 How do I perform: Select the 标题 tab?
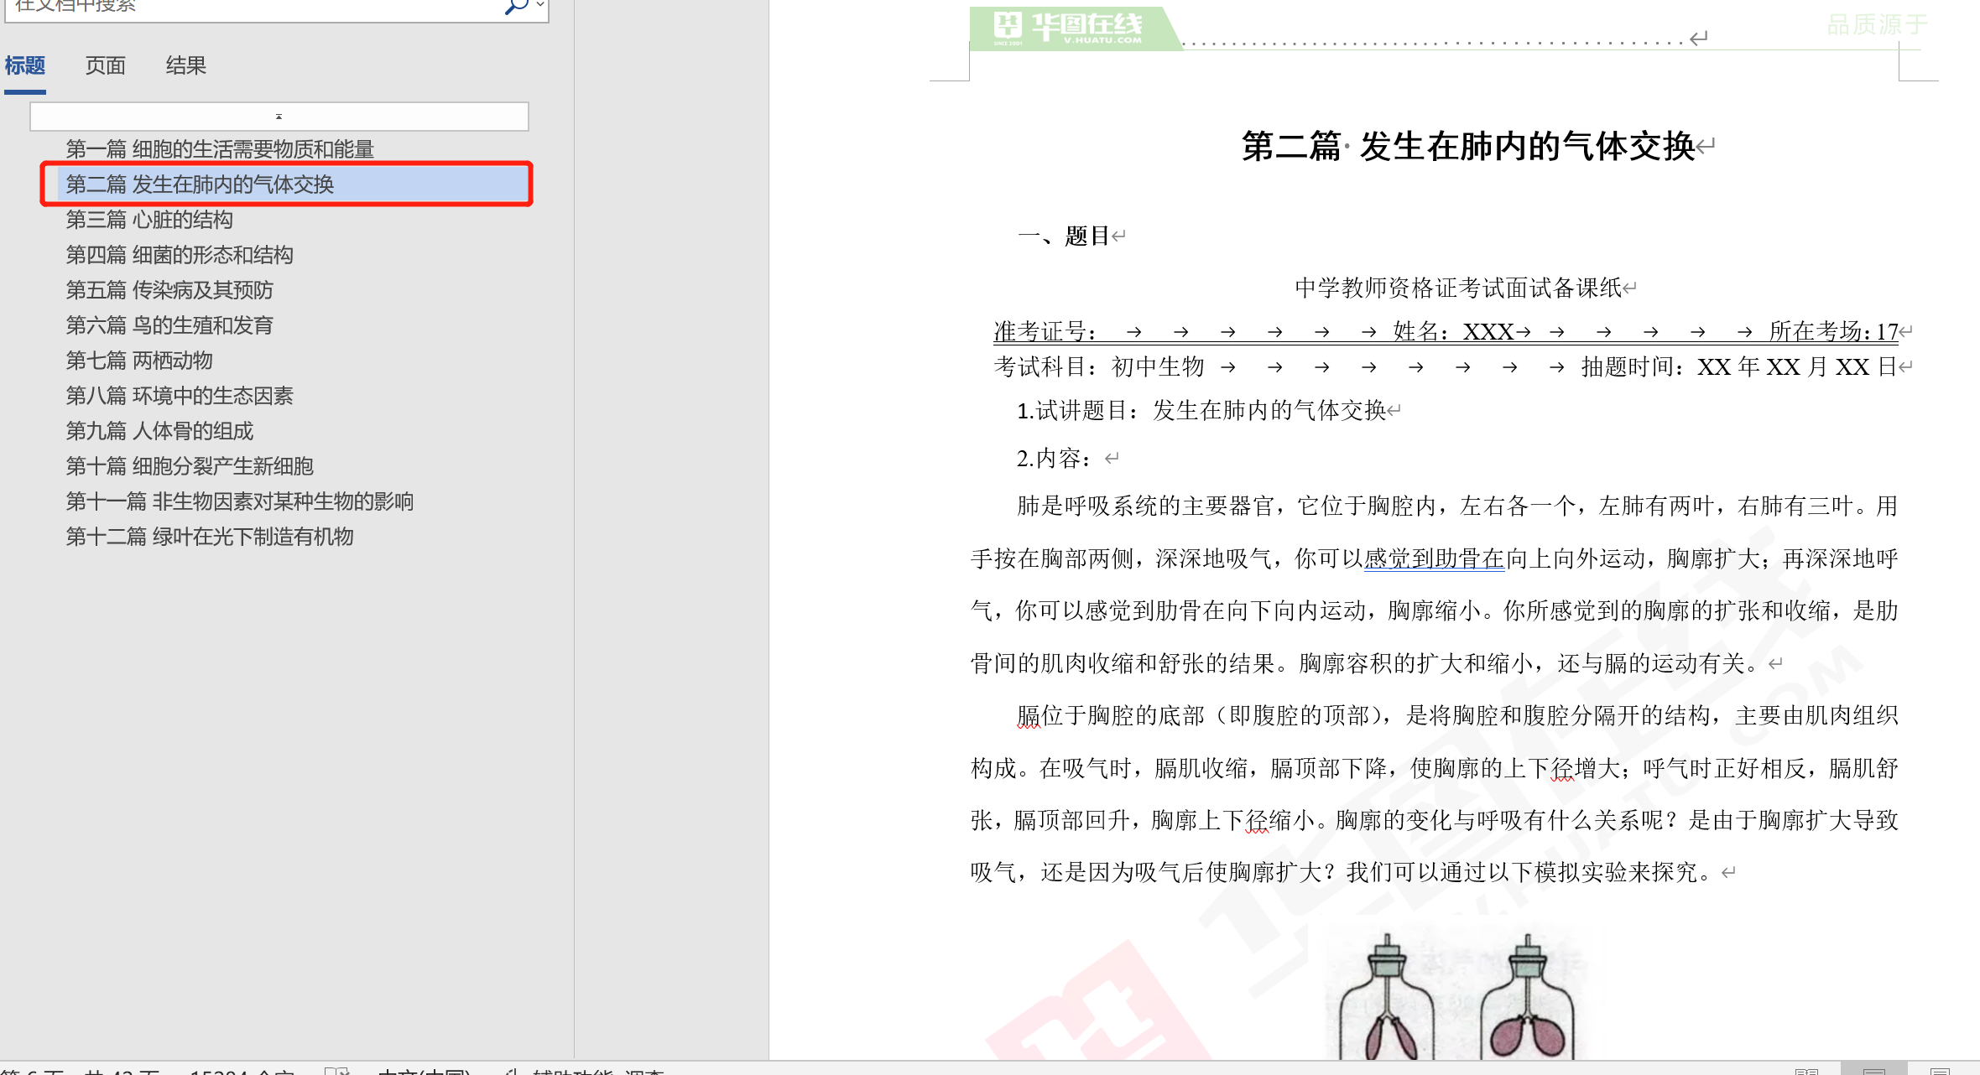[x=25, y=65]
